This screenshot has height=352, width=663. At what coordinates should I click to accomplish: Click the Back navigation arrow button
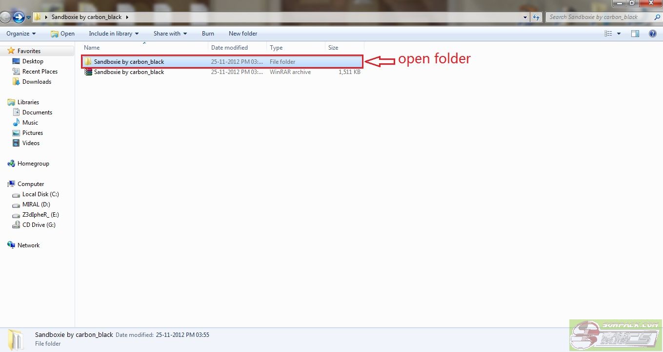click(x=5, y=18)
